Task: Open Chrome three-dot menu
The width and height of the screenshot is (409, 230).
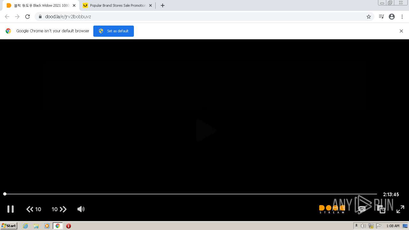Action: [x=402, y=17]
